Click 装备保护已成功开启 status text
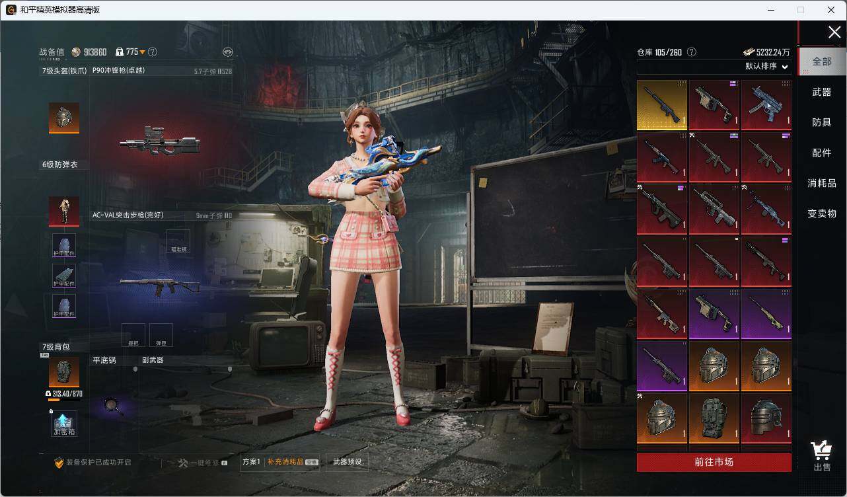 click(x=98, y=463)
